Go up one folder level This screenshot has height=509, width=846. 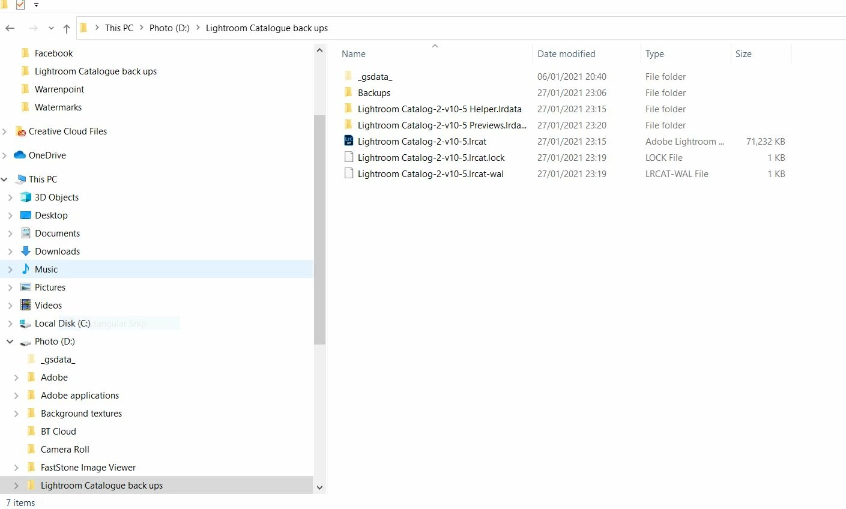tap(66, 28)
